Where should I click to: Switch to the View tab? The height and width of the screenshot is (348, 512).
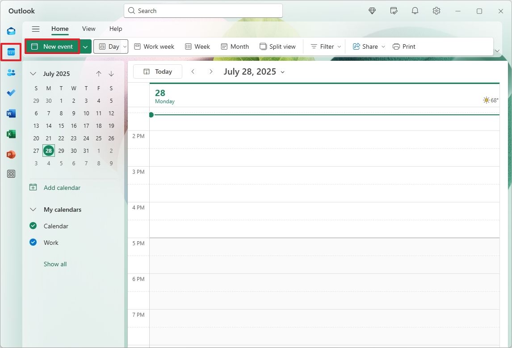88,29
